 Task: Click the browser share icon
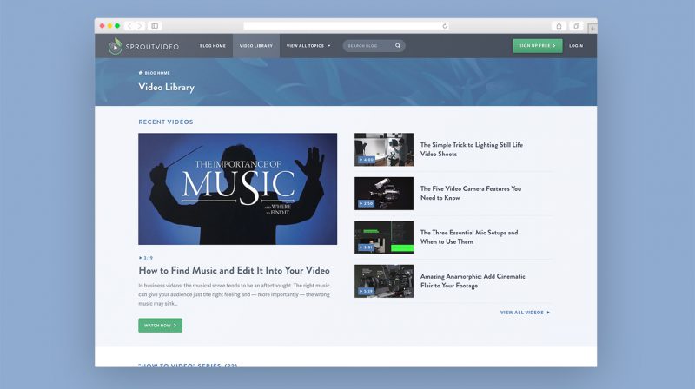[559, 26]
